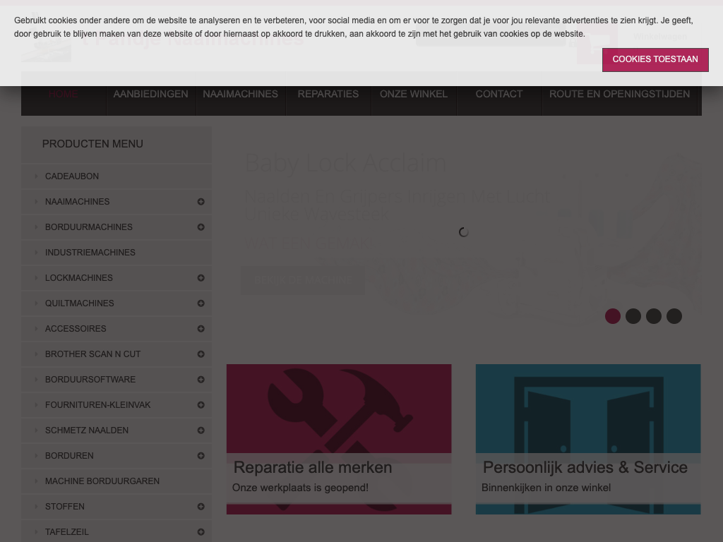
Task: Open the Aanbiedingen menu item
Action: pyautogui.click(x=150, y=95)
